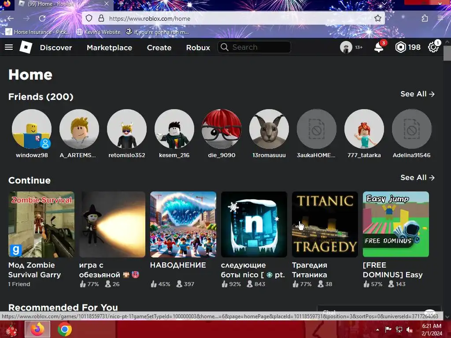Open Firefox extensions puzzle icon
This screenshot has width=451, height=338.
(x=425, y=18)
